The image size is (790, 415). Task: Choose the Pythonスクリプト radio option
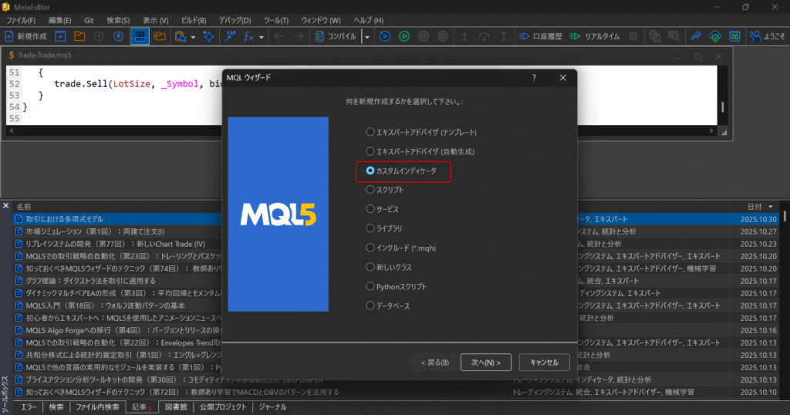click(370, 286)
